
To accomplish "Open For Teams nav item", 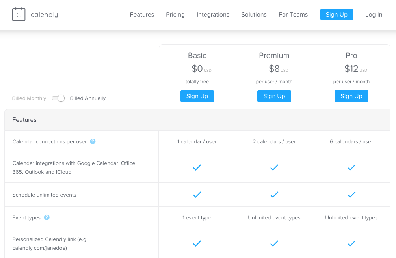I will (x=293, y=15).
